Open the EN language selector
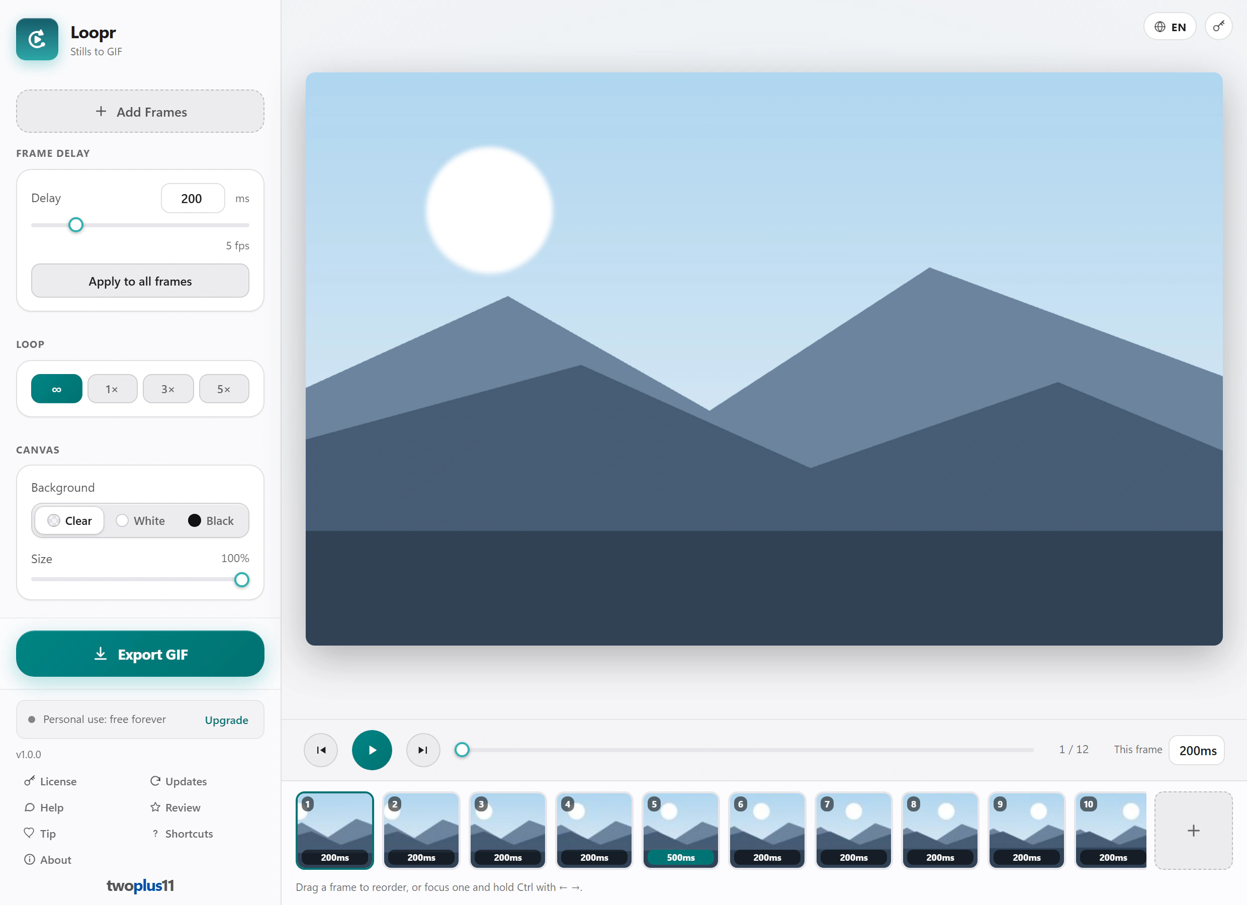Screen dimensions: 1247x905 (x=1170, y=26)
